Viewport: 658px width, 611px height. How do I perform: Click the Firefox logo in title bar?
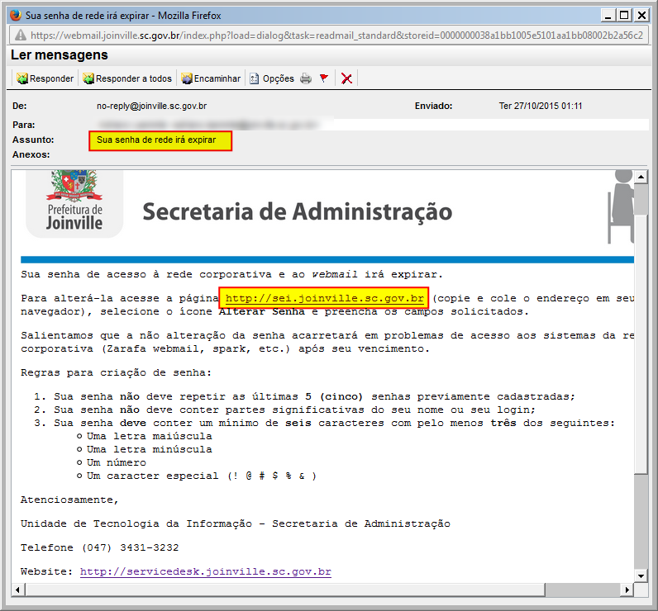16,16
